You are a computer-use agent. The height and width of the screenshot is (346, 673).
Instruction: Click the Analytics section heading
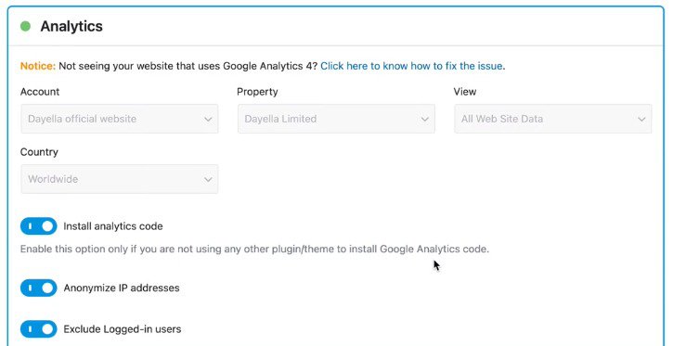(71, 26)
